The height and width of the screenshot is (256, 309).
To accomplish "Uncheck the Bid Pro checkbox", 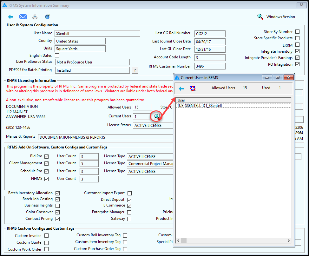I will 47,156.
